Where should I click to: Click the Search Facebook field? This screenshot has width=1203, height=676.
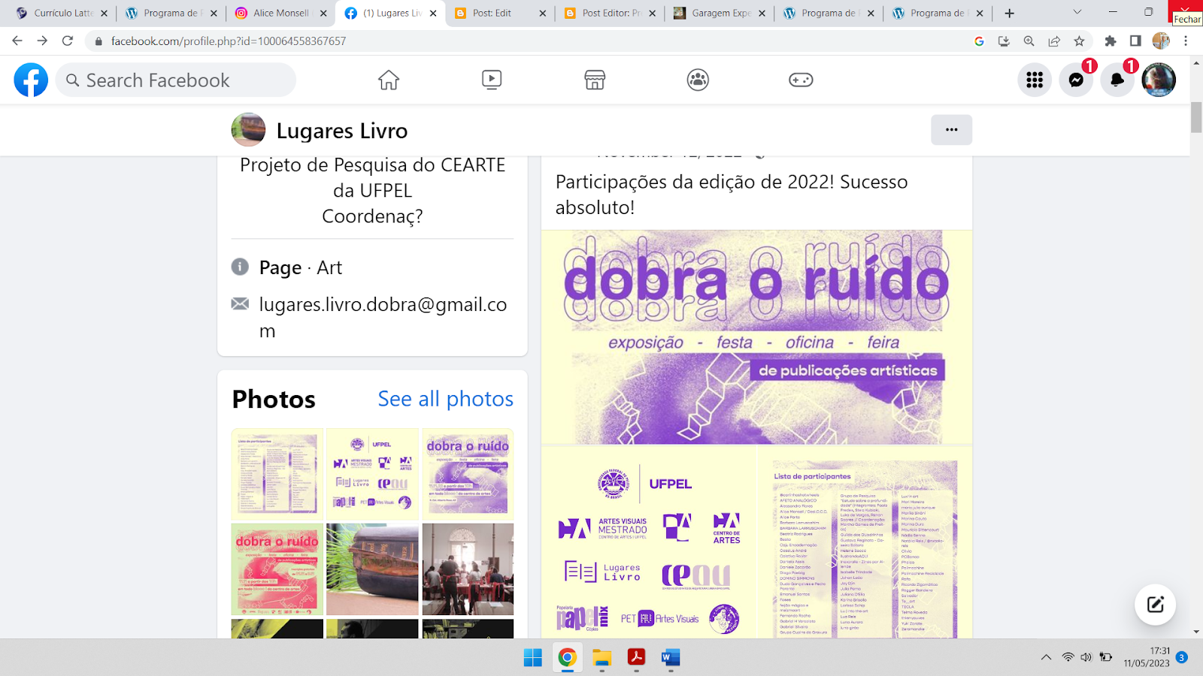coord(176,80)
